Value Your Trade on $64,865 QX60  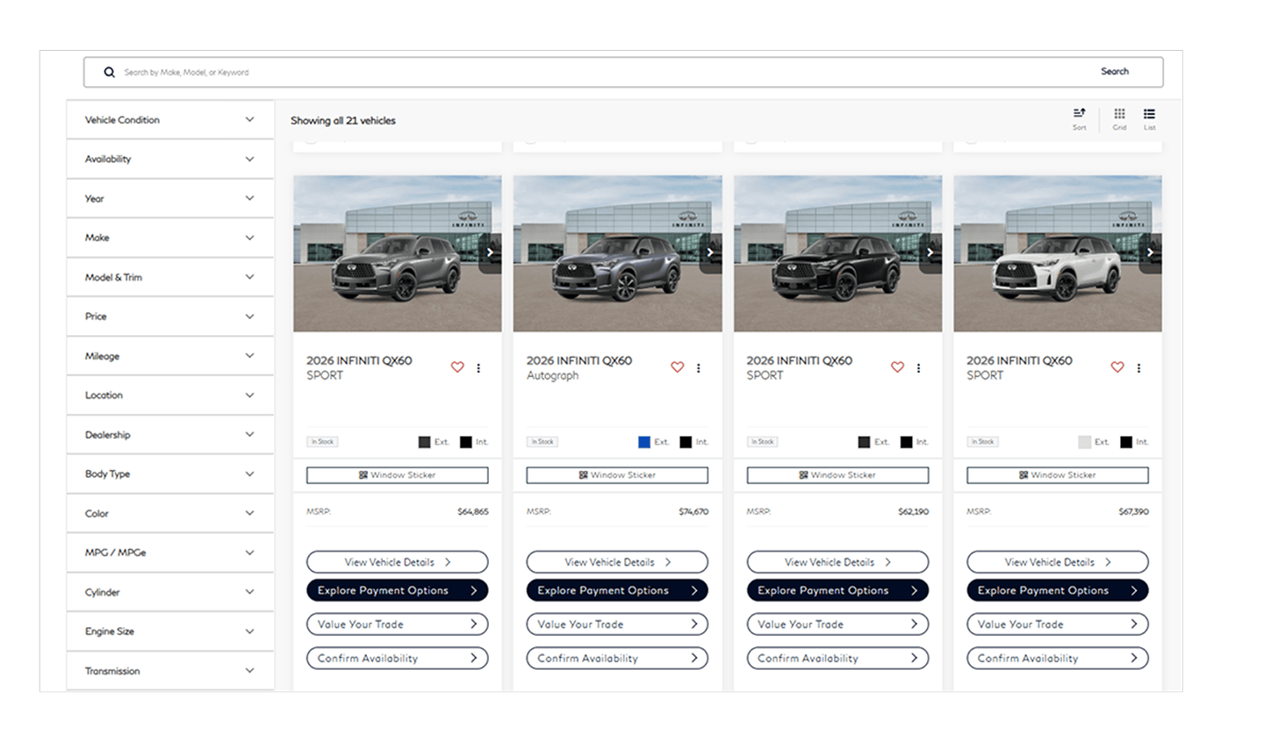(398, 624)
